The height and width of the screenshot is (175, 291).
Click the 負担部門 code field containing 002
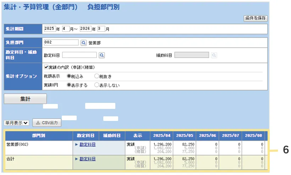[61, 43]
